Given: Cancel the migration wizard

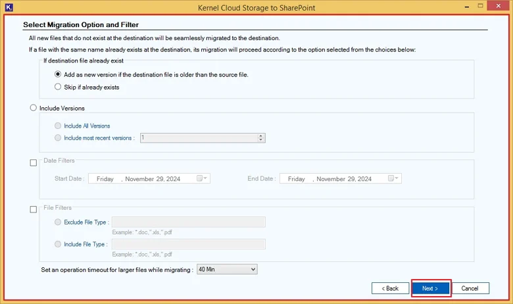Looking at the screenshot, I should [x=470, y=288].
